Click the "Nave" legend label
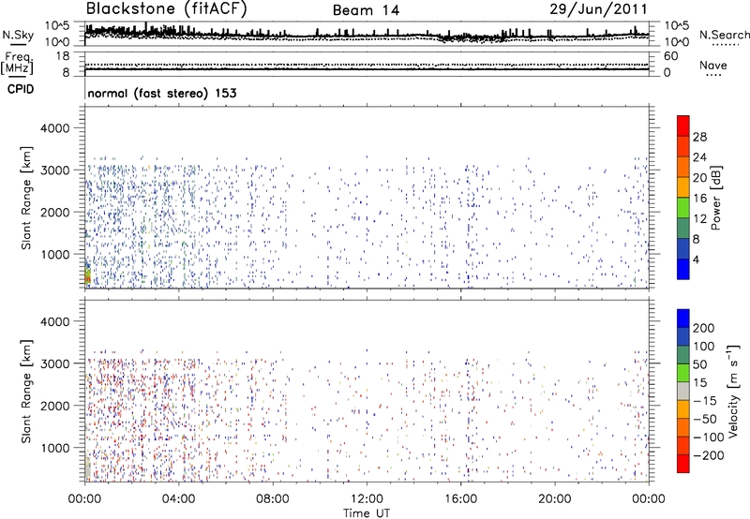 coord(713,66)
